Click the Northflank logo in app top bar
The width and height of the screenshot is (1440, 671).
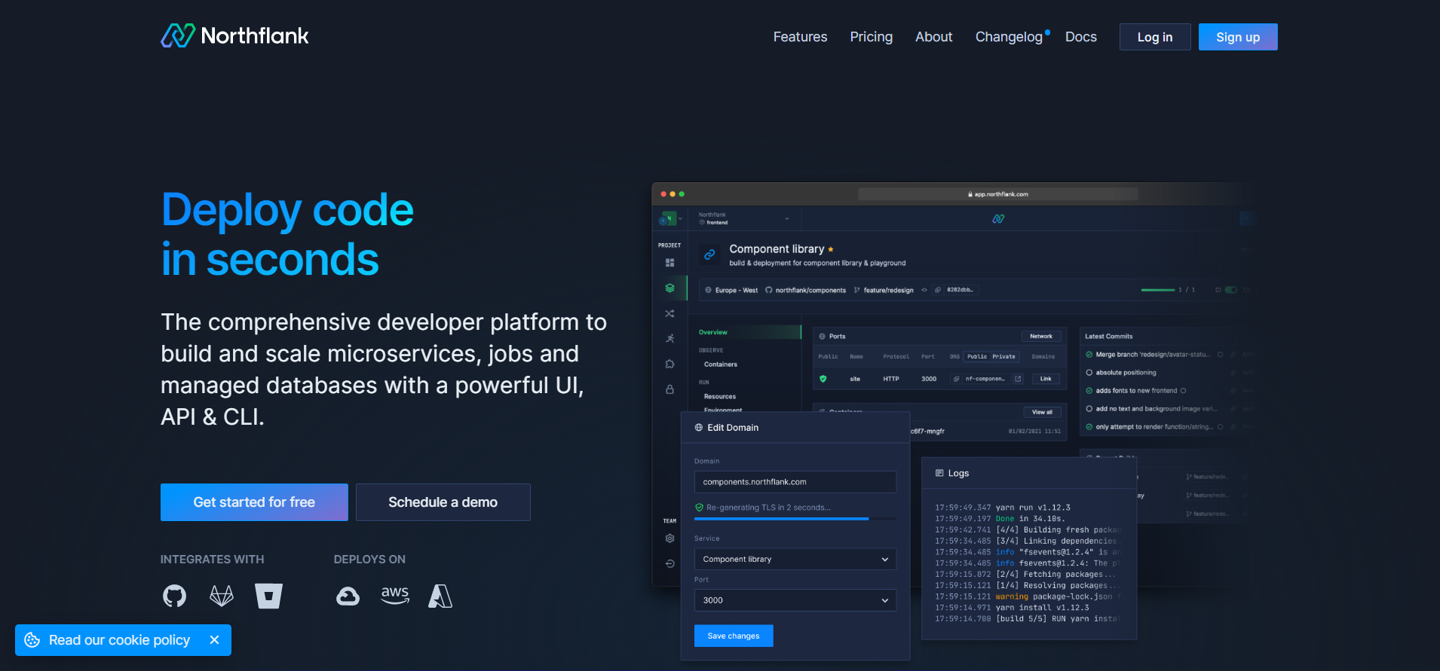pos(998,219)
